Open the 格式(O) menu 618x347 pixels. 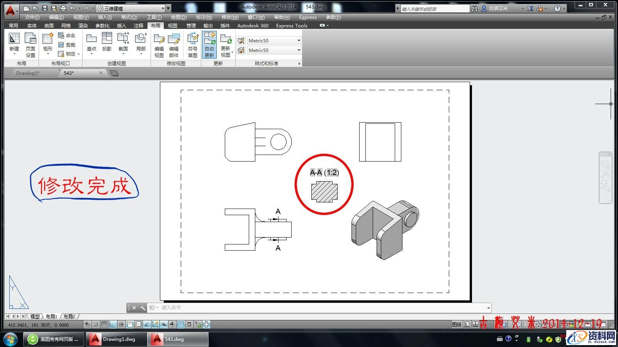point(129,17)
